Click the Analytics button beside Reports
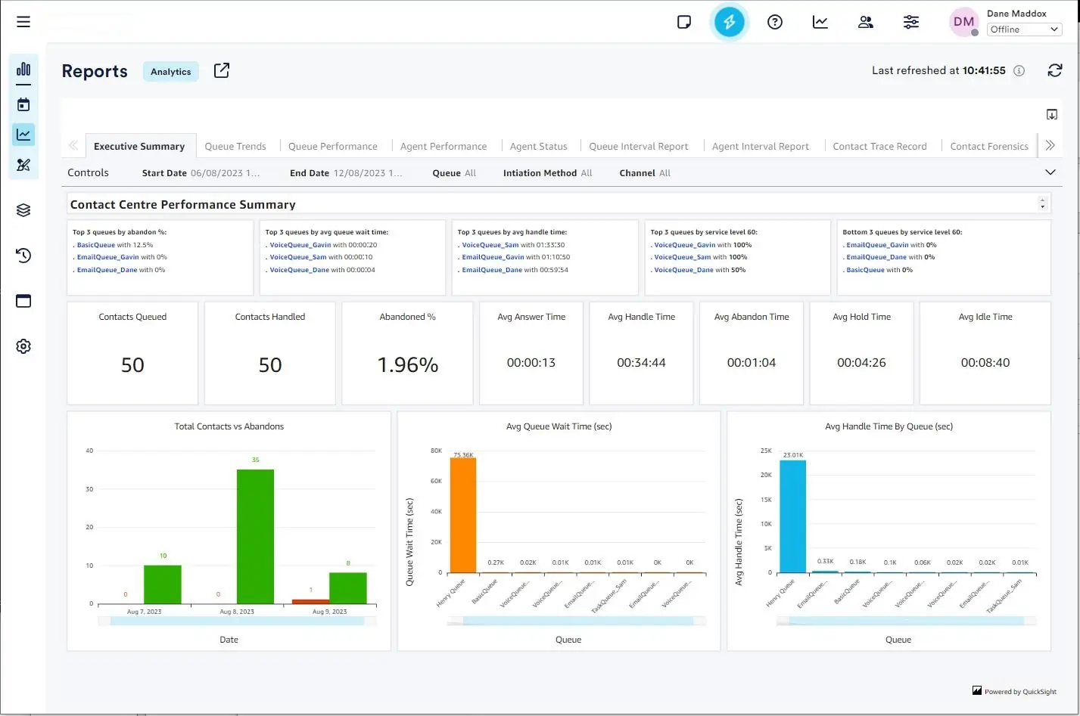This screenshot has width=1080, height=716. tap(170, 72)
